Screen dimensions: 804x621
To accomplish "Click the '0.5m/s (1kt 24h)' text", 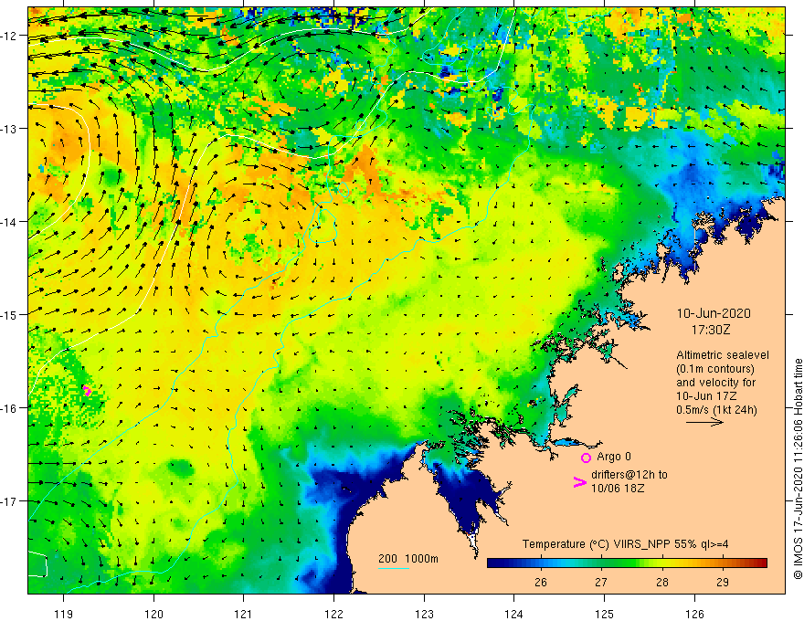I will [716, 409].
